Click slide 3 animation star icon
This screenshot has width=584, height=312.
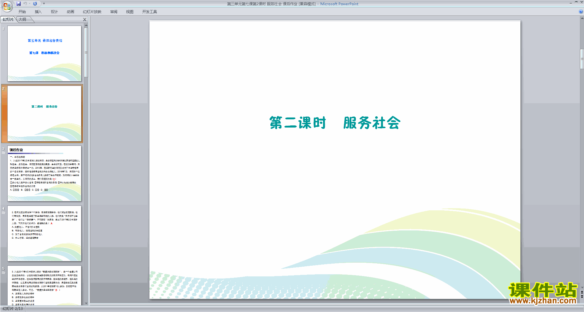click(x=3, y=153)
